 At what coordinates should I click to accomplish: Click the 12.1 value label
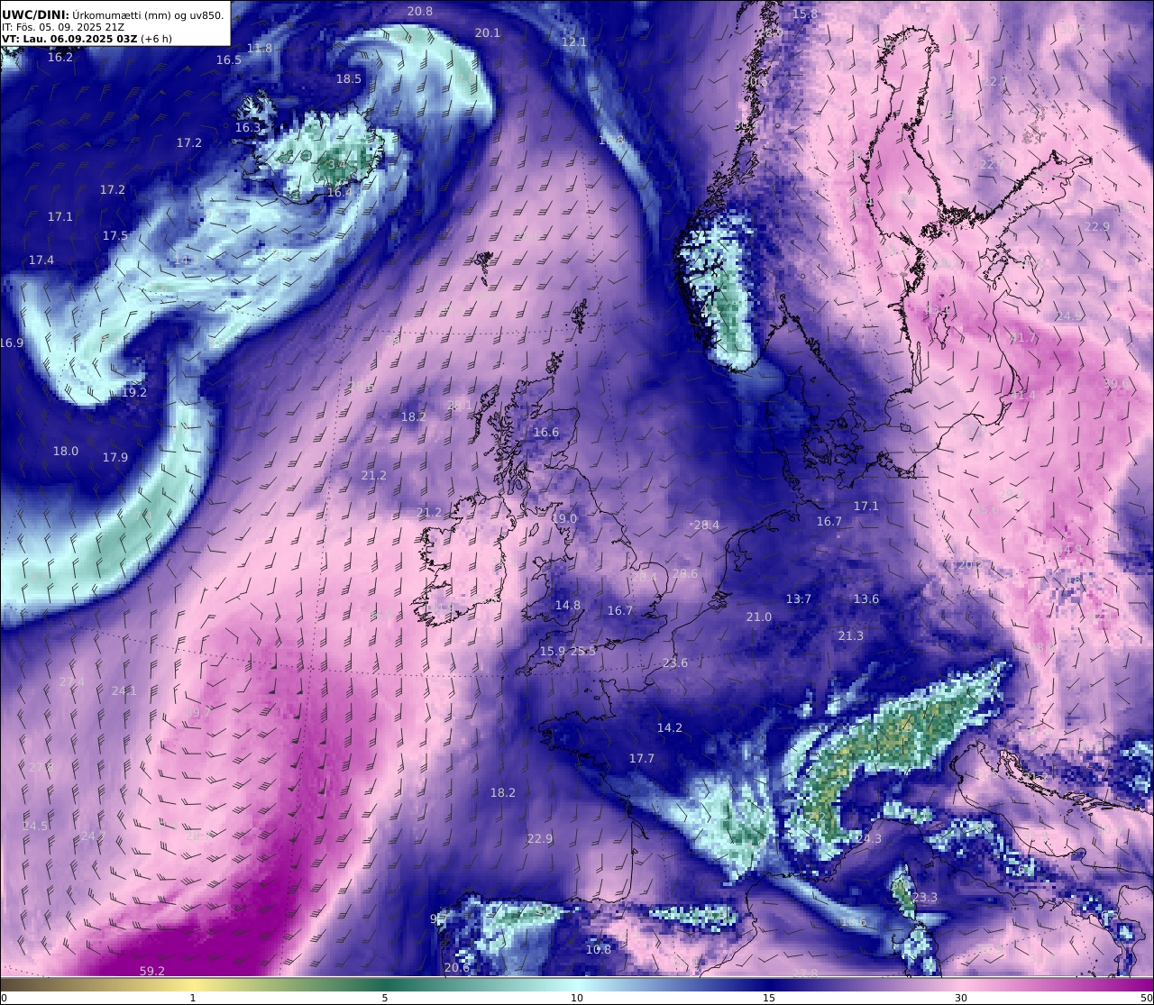[574, 41]
